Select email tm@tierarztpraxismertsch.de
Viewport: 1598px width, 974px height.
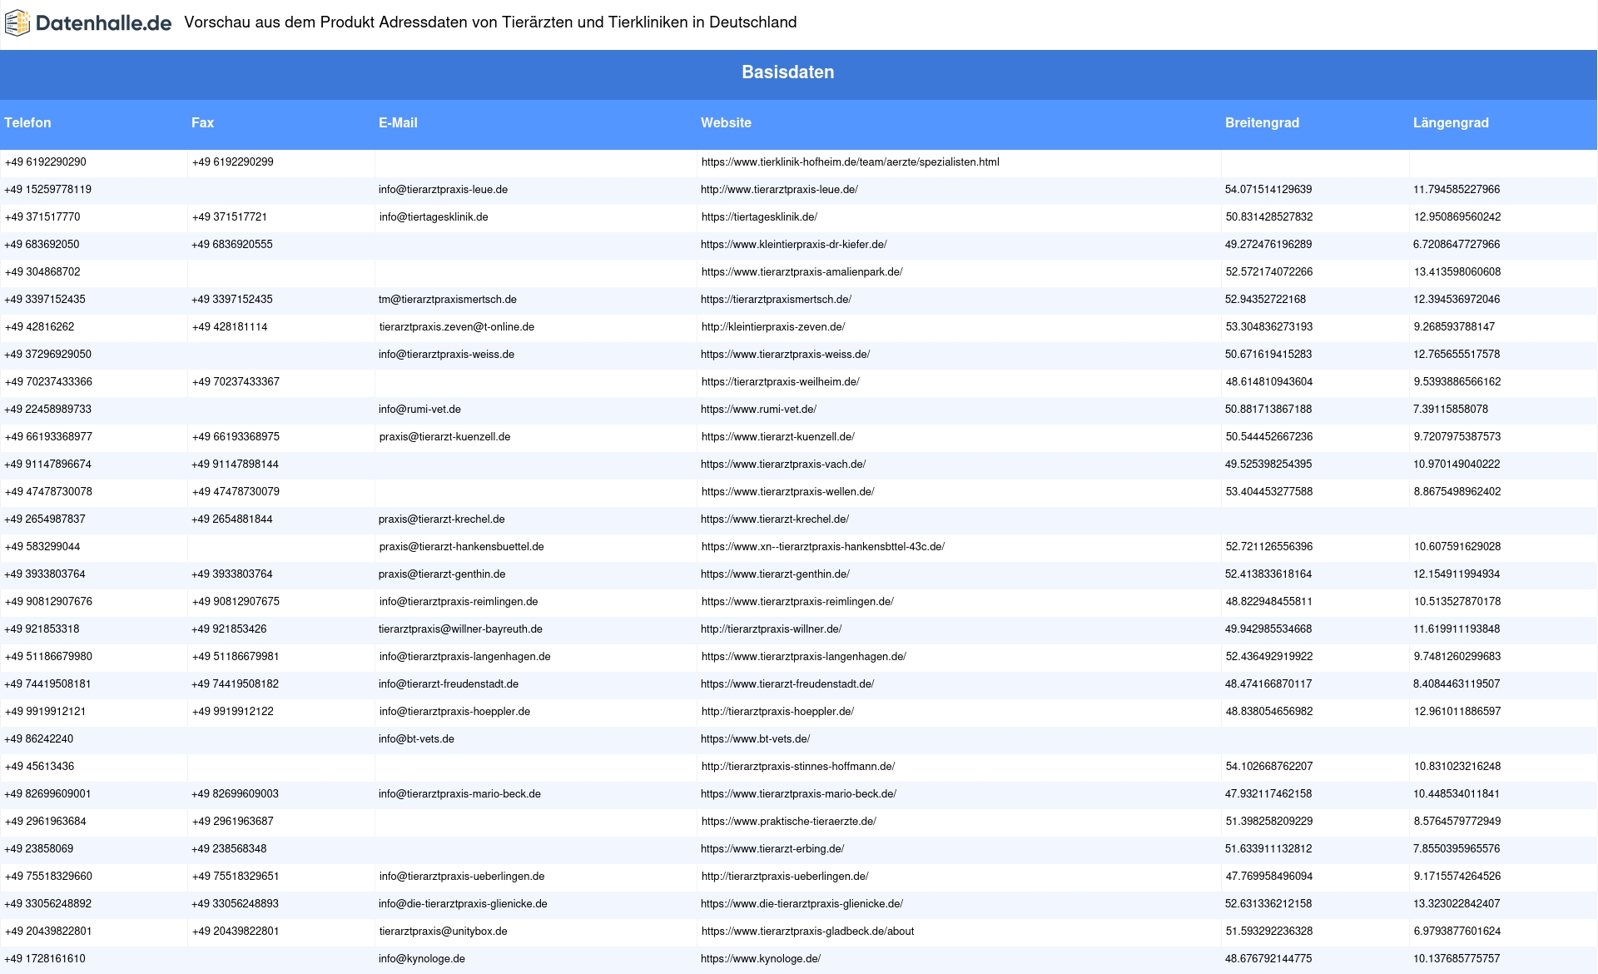tap(448, 300)
